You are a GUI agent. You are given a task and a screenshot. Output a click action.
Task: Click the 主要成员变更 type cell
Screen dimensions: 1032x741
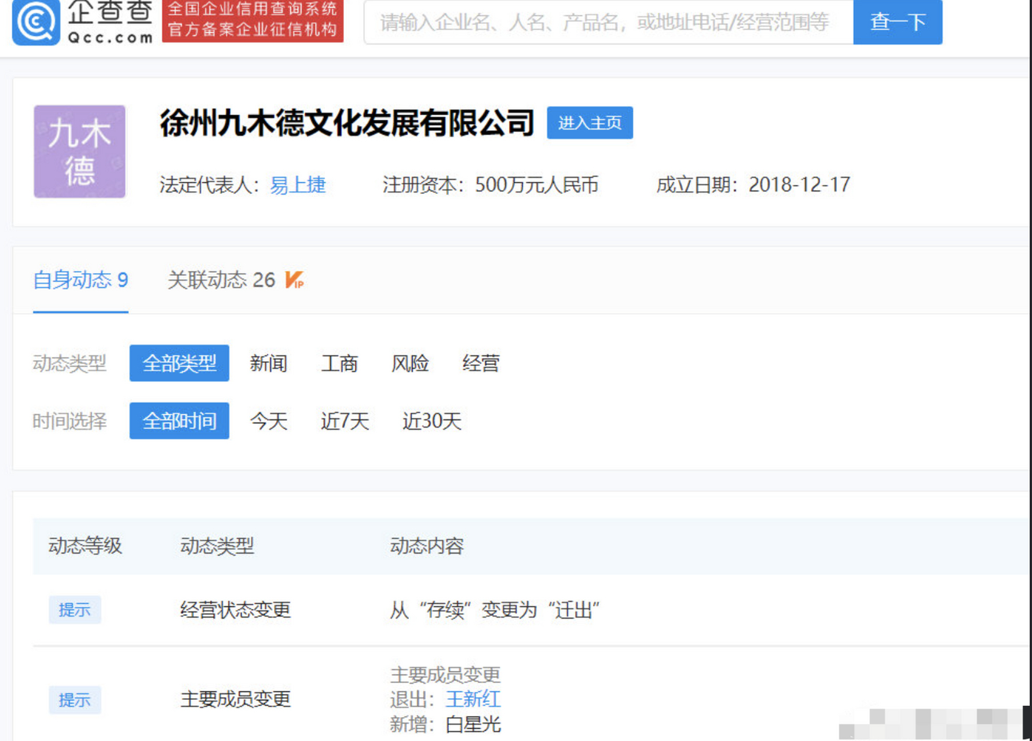[235, 699]
